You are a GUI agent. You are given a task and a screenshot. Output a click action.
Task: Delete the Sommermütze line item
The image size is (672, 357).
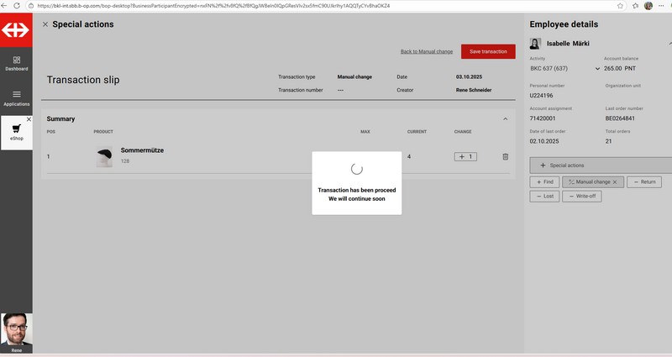pos(505,156)
